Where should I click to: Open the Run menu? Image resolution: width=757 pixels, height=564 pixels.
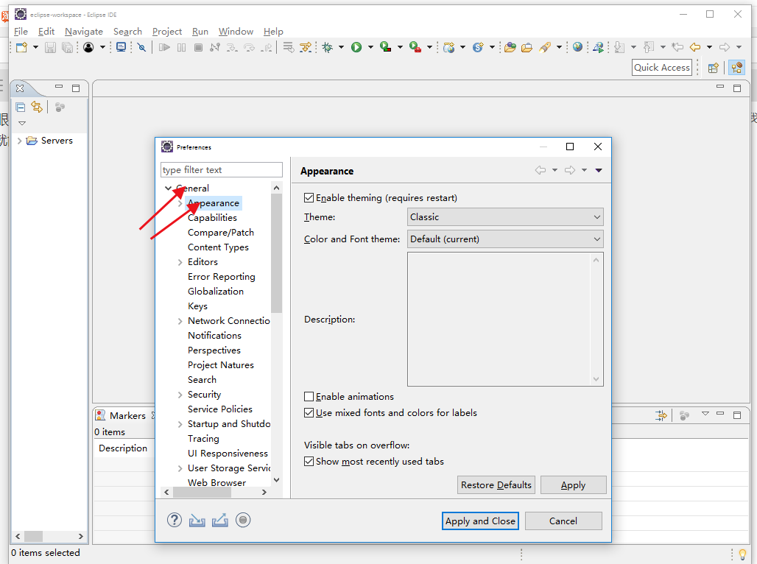pos(200,32)
